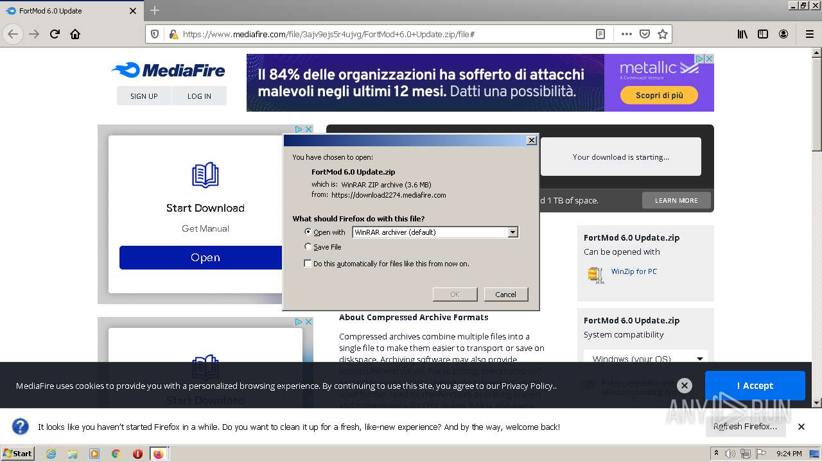Open Firefox account icon

(783, 34)
